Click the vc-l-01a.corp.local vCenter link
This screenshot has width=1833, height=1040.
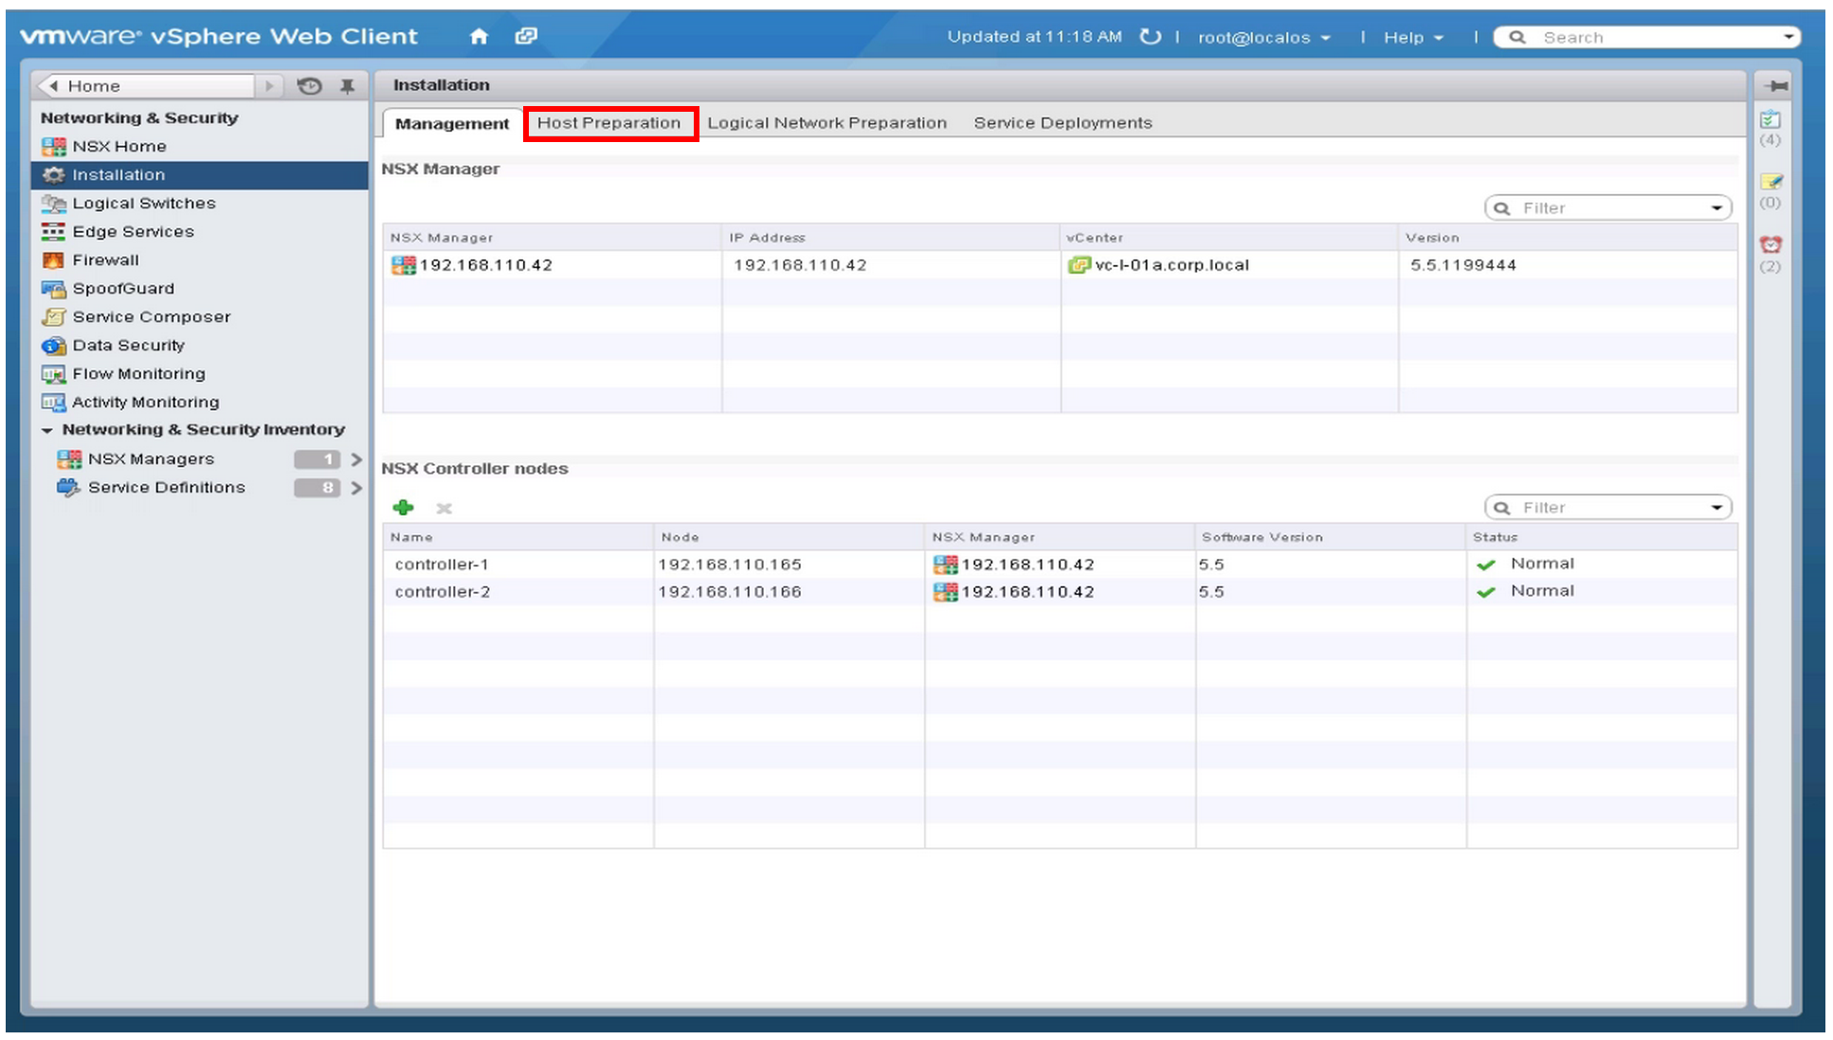(x=1171, y=265)
